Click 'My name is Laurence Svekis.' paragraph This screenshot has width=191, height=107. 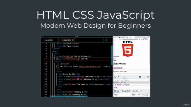(x=120, y=72)
